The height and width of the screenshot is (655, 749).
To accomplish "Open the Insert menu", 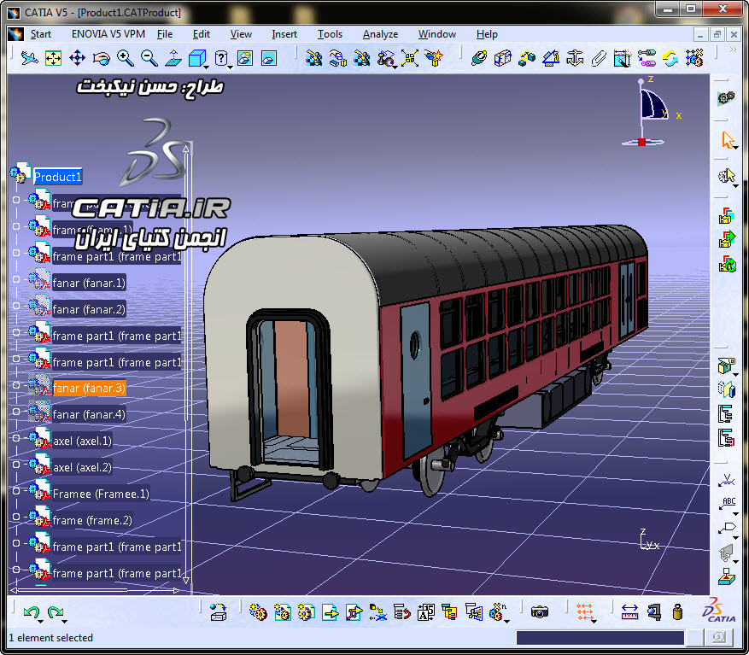I will 284,34.
